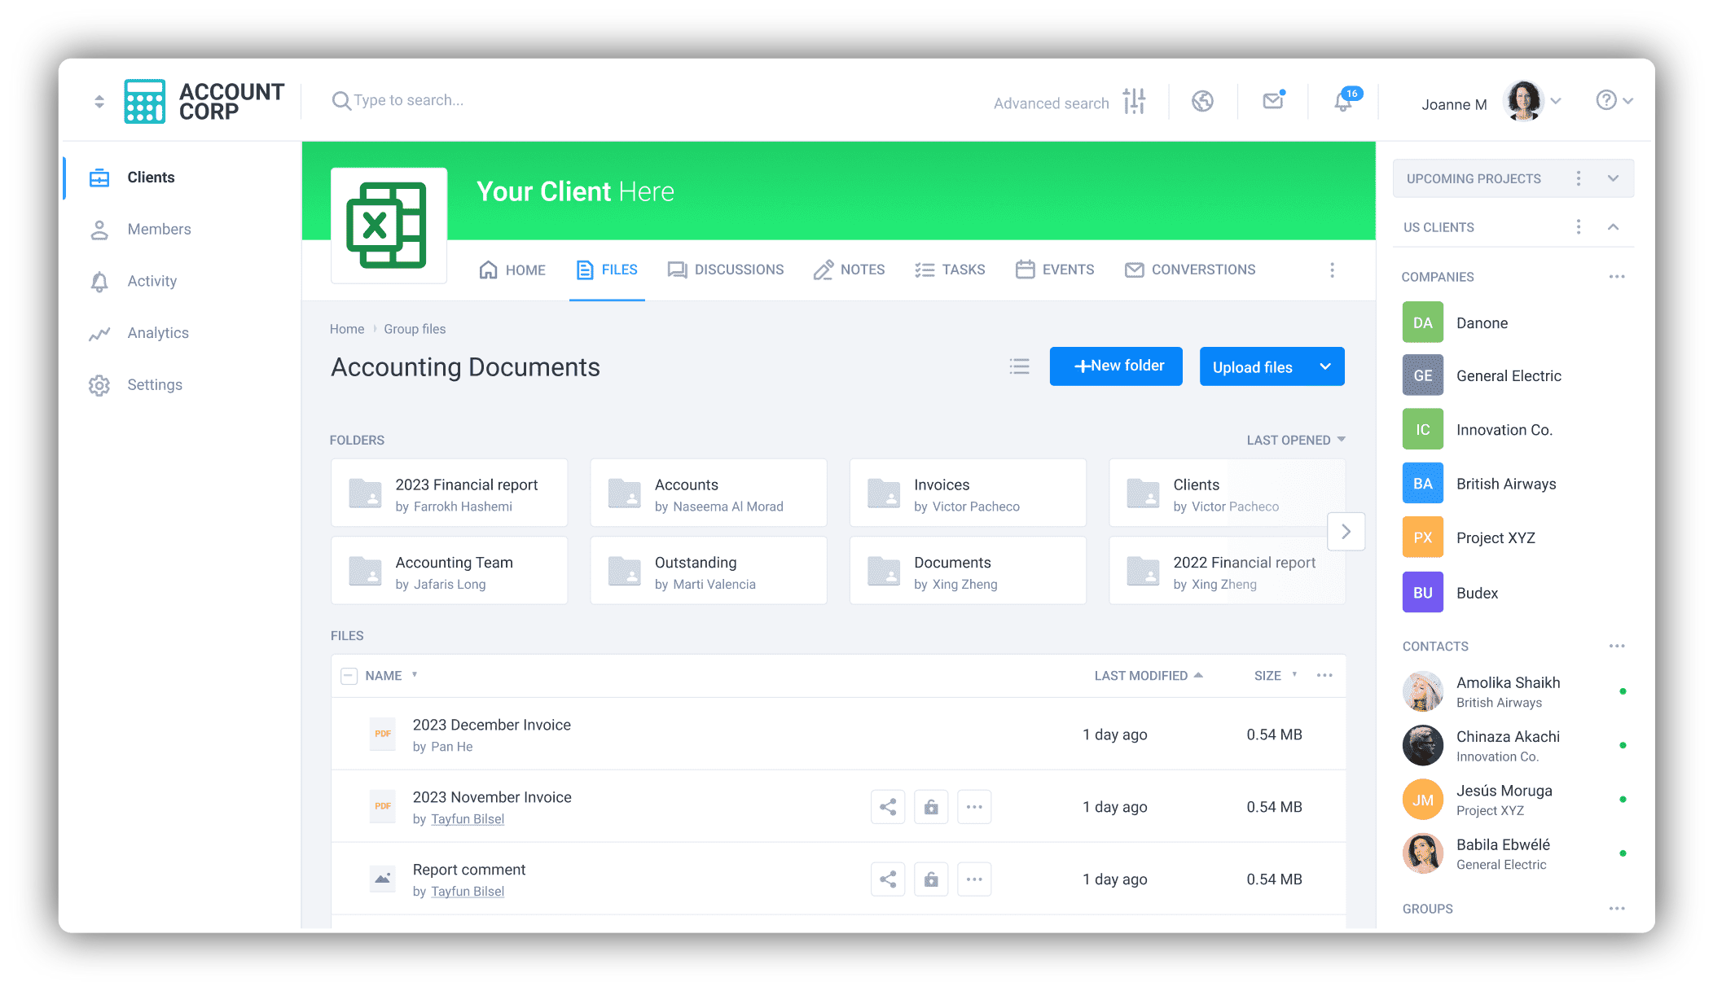Image resolution: width=1713 pixels, height=991 pixels.
Task: Lock the Report comment file
Action: pos(931,879)
